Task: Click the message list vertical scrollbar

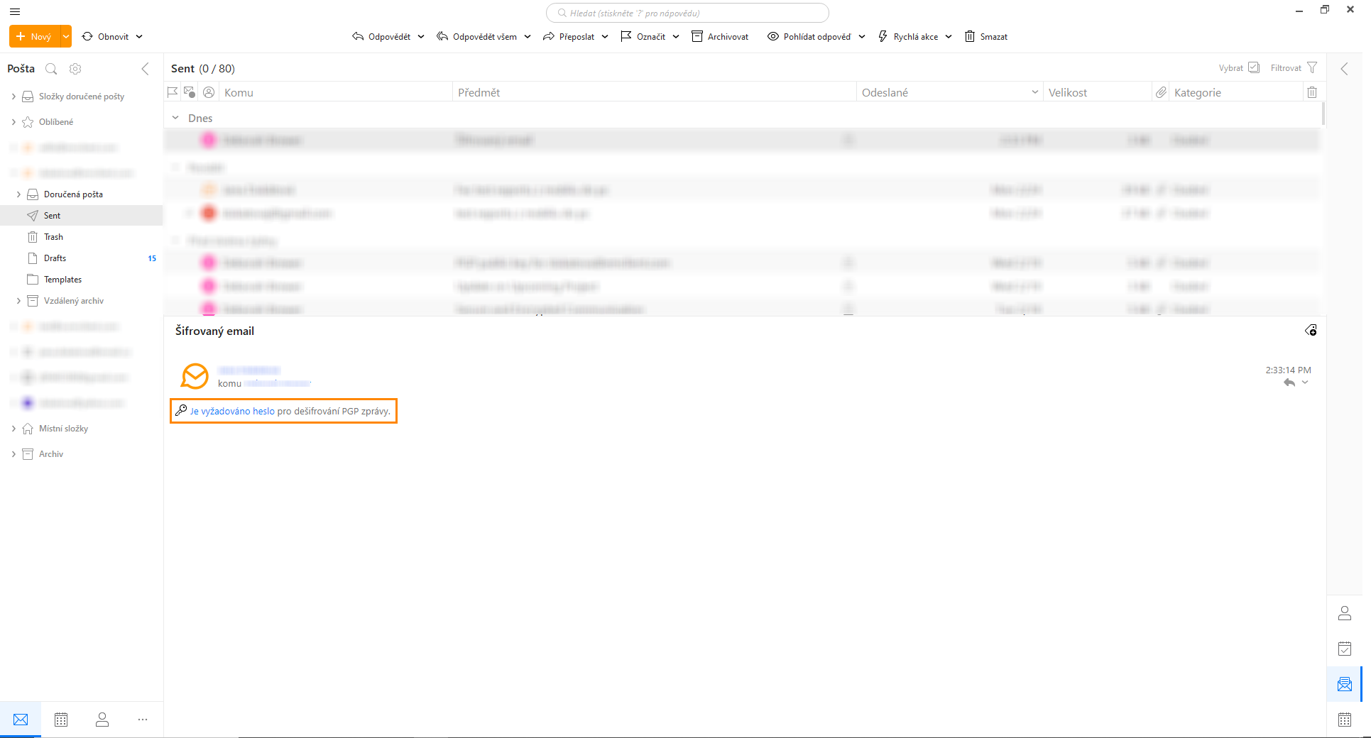Action: pyautogui.click(x=1323, y=114)
